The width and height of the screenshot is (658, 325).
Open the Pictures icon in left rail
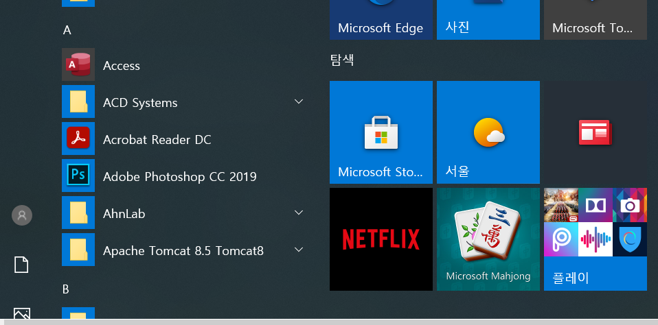(x=22, y=314)
